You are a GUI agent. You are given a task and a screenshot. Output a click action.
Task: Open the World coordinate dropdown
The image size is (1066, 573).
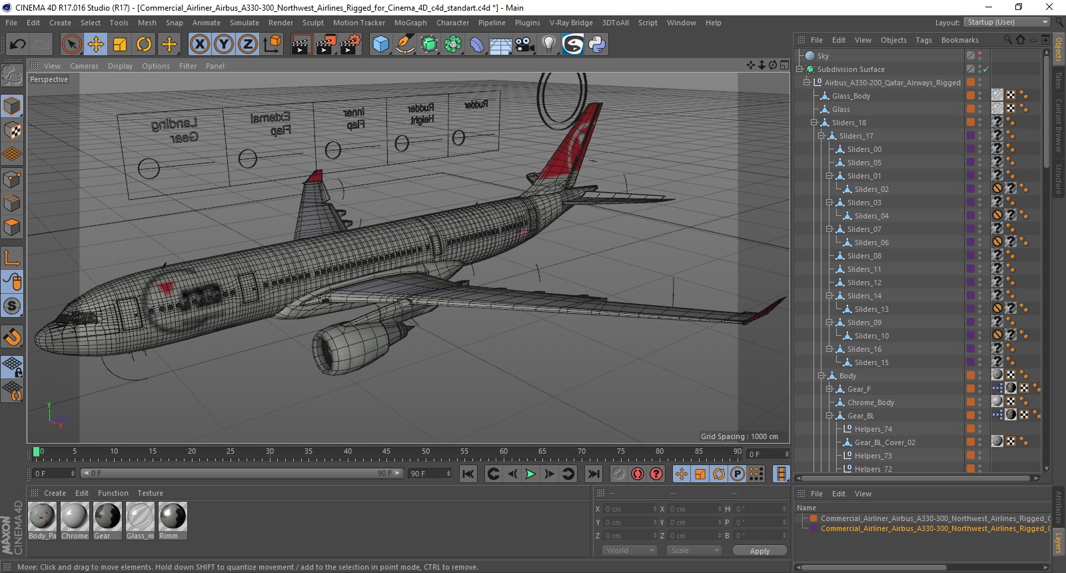[630, 550]
